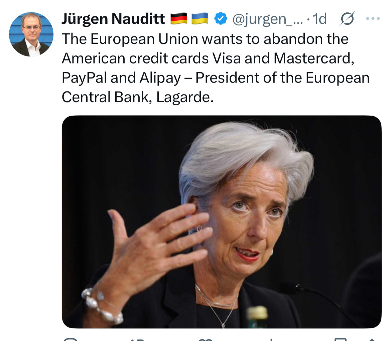The height and width of the screenshot is (341, 391).
Task: Open the 1d timestamp link
Action: pos(319,19)
